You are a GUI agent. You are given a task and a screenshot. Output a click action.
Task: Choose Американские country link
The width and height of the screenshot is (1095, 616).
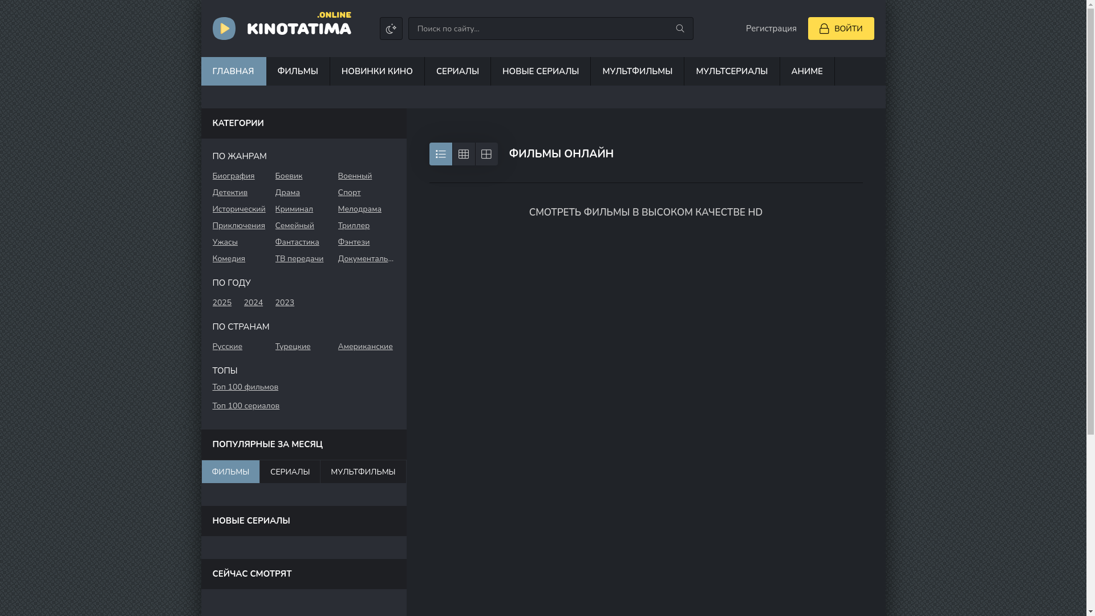click(x=365, y=347)
